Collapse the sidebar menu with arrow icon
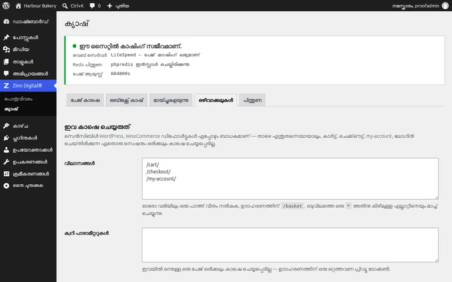The width and height of the screenshot is (452, 282). tap(6, 186)
